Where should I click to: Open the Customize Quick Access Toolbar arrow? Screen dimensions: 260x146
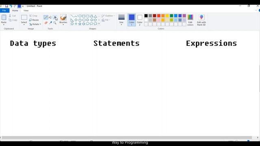23,6
